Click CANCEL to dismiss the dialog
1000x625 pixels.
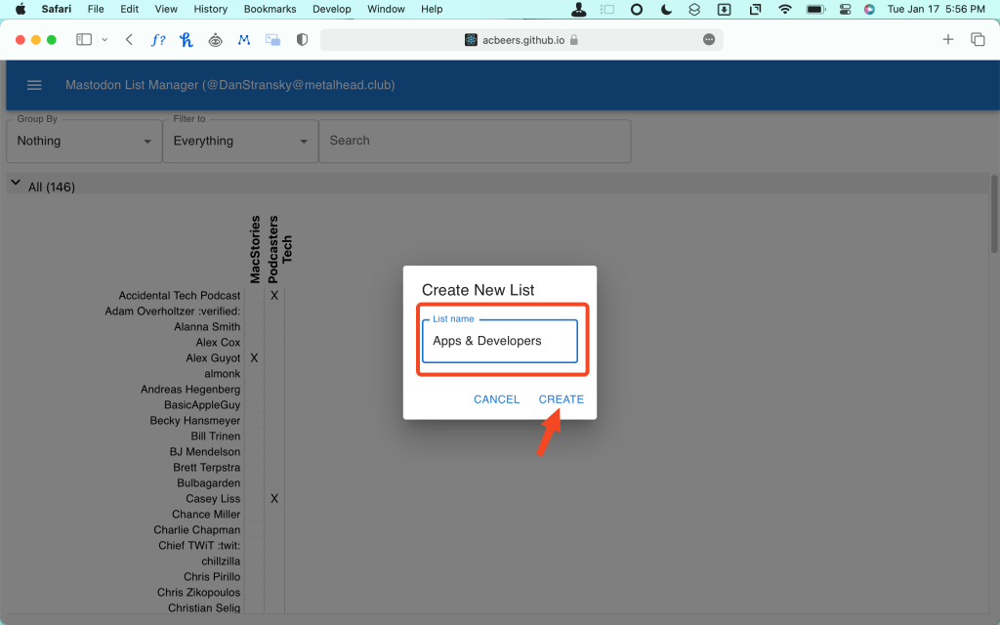click(x=496, y=398)
